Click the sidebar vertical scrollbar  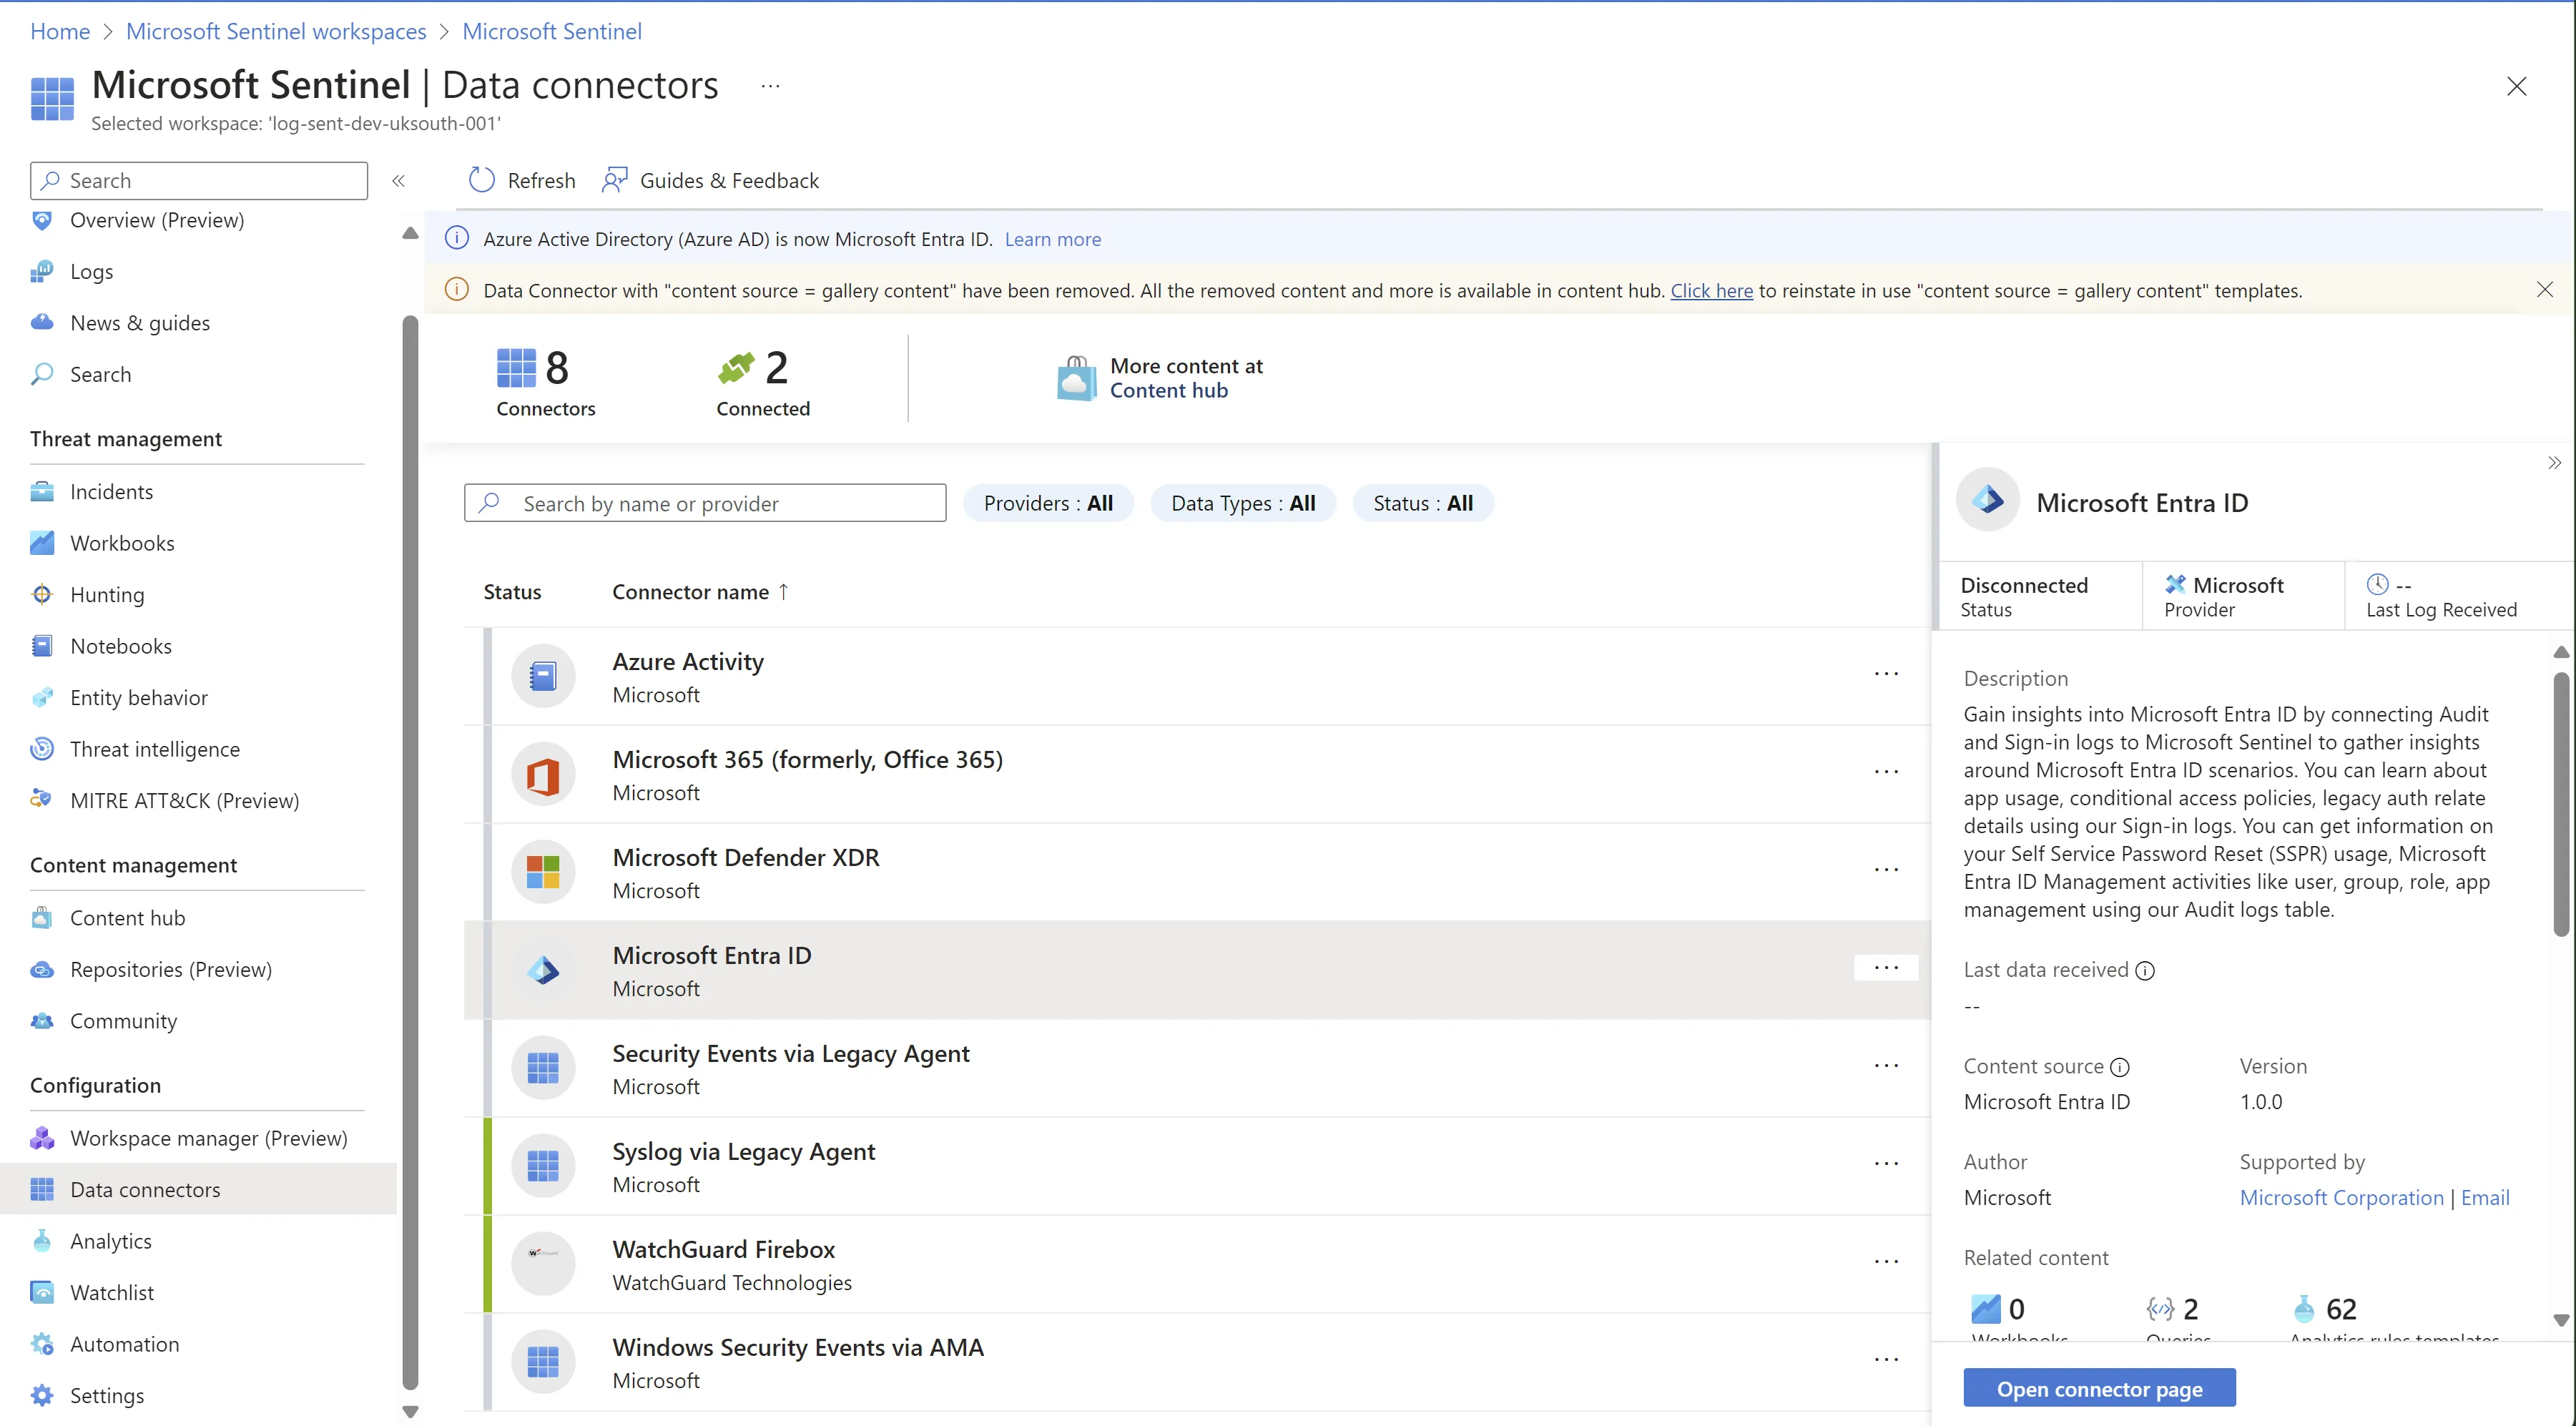click(x=410, y=852)
